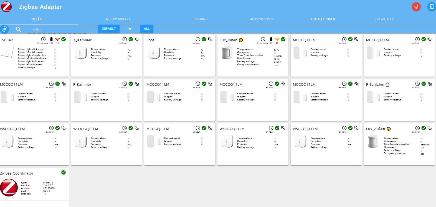Click the disconnected link icon on Boot
Screen dimensions: 436x207
(x=210, y=39)
